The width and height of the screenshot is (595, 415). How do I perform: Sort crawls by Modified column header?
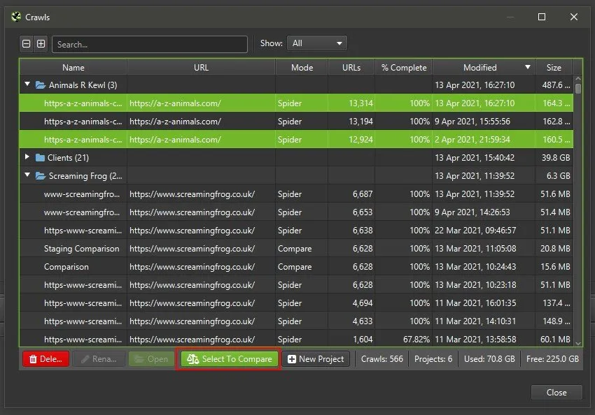480,68
